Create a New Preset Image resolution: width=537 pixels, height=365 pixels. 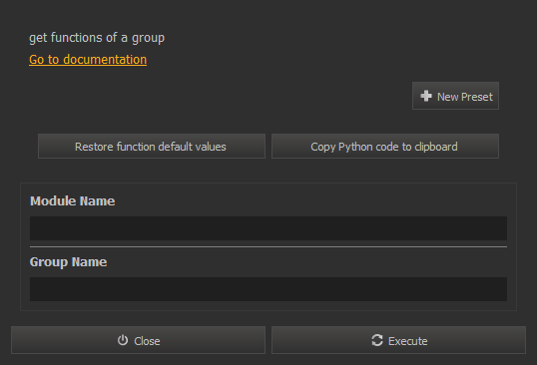coord(455,96)
